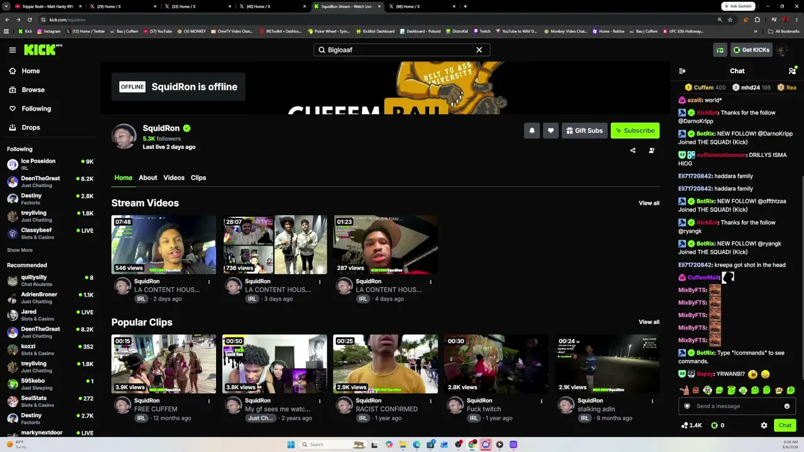Viewport: 804px width, 452px height.
Task: Switch to the Trippie Redd – Matt Hardy tab
Action: point(48,6)
